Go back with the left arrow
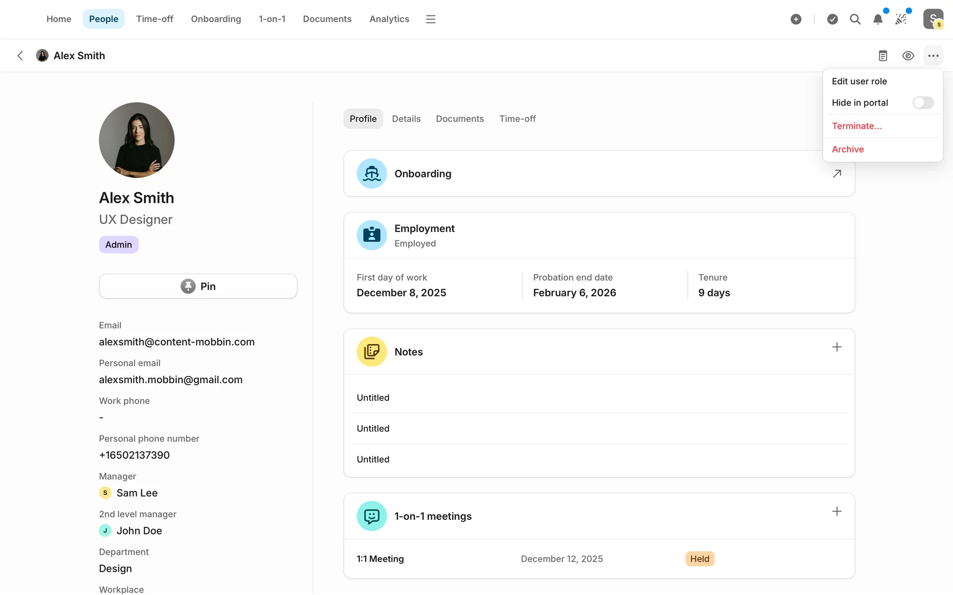This screenshot has width=953, height=595. pyautogui.click(x=20, y=56)
